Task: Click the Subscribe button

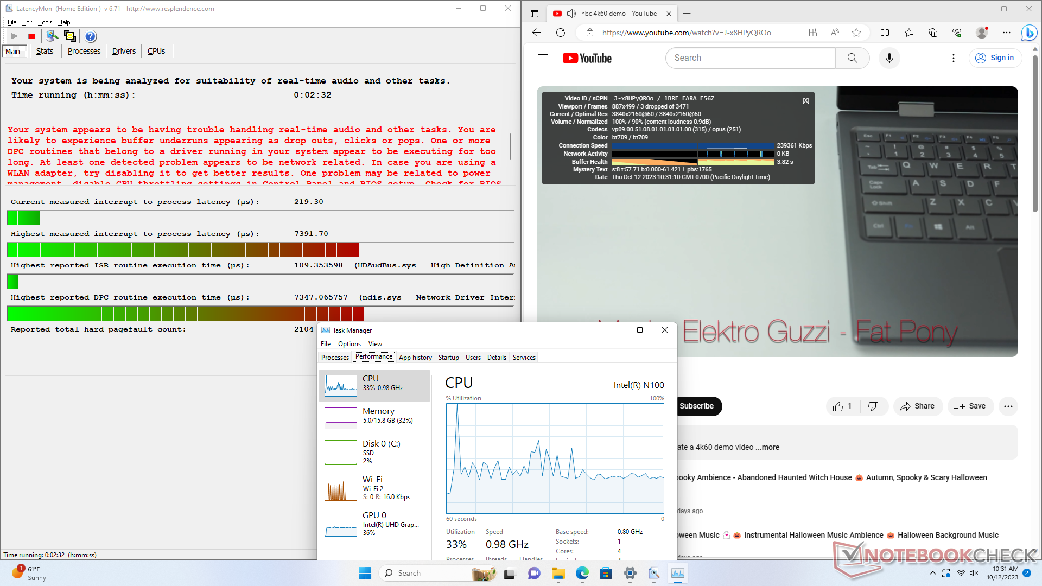Action: (x=697, y=406)
